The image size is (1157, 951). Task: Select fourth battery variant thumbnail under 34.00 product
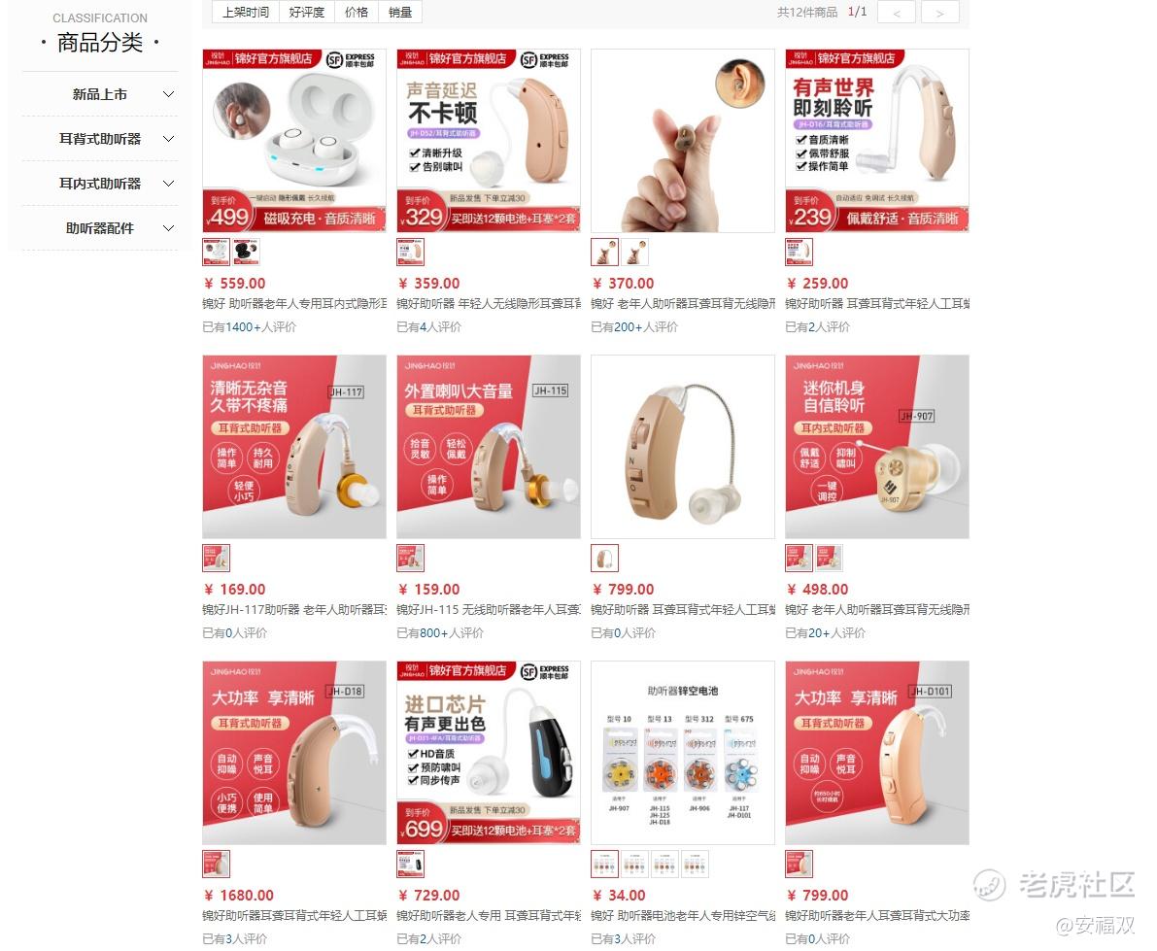pyautogui.click(x=696, y=864)
